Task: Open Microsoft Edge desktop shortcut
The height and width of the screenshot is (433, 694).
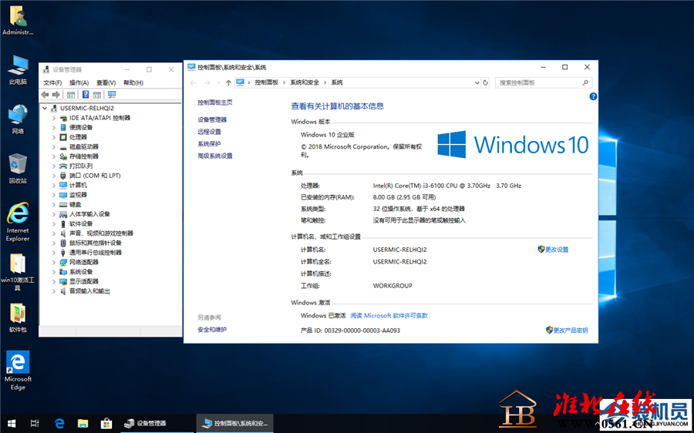Action: pyautogui.click(x=18, y=371)
